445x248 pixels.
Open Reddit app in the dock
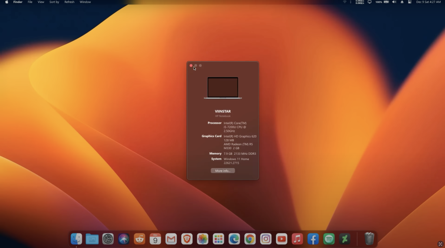[139, 239]
